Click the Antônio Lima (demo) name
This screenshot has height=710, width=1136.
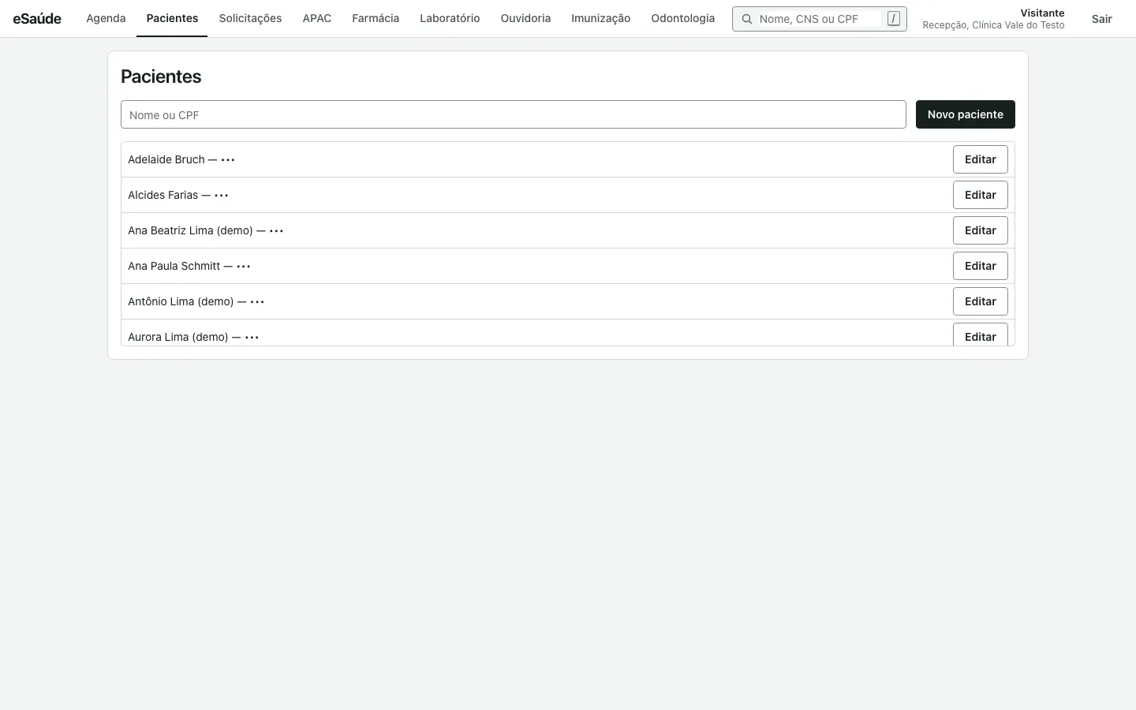click(181, 301)
